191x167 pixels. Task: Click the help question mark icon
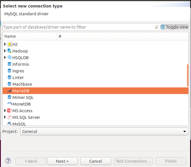coord(8,161)
